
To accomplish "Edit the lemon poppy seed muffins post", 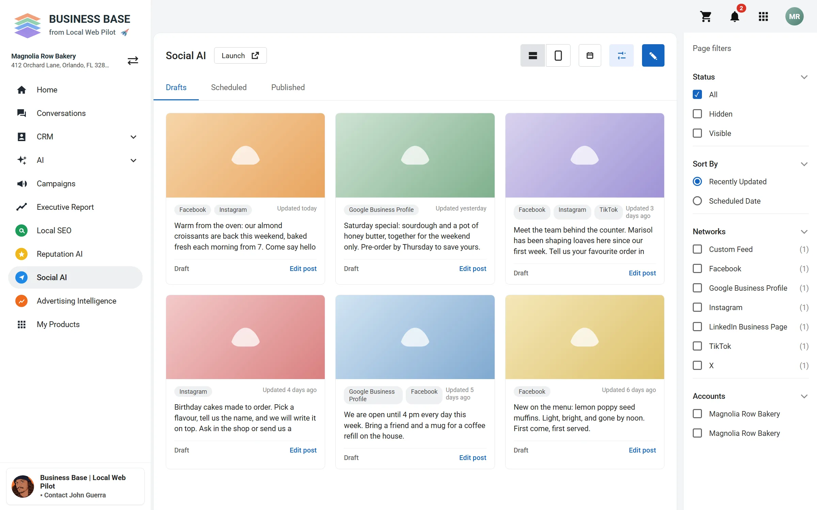I will (642, 450).
